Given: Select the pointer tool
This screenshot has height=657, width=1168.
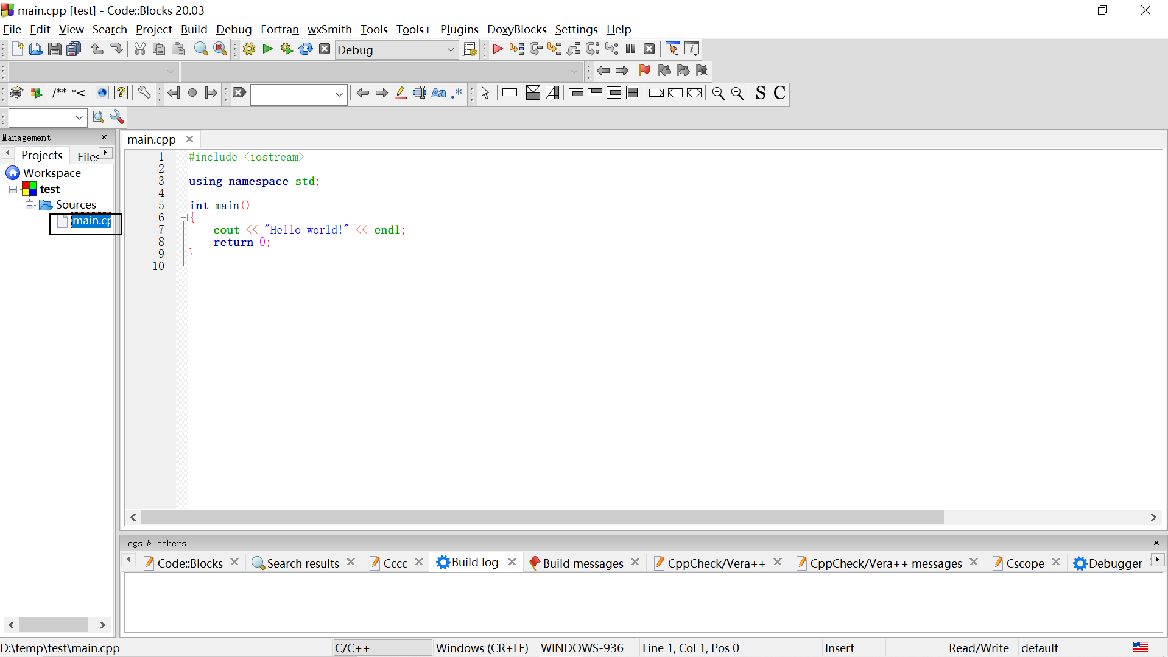Looking at the screenshot, I should [x=485, y=93].
